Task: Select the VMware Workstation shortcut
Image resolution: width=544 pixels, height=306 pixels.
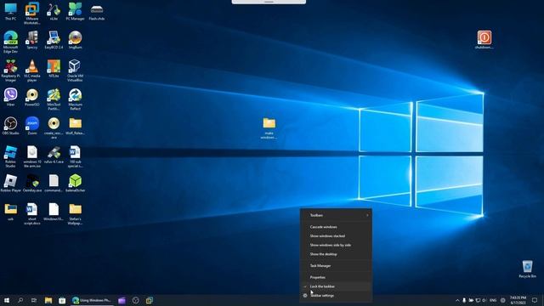Action: (x=32, y=14)
